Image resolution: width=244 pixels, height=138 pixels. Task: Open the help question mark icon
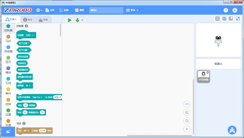tap(226, 10)
